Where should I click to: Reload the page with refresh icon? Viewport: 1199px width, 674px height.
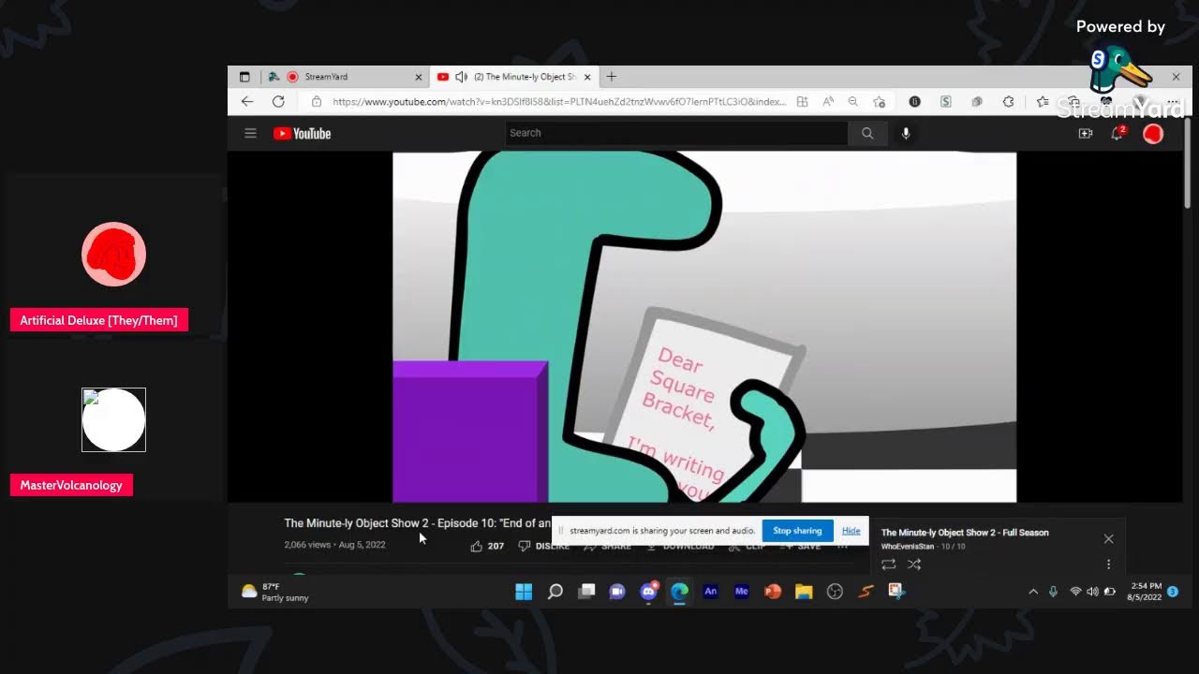click(x=278, y=101)
